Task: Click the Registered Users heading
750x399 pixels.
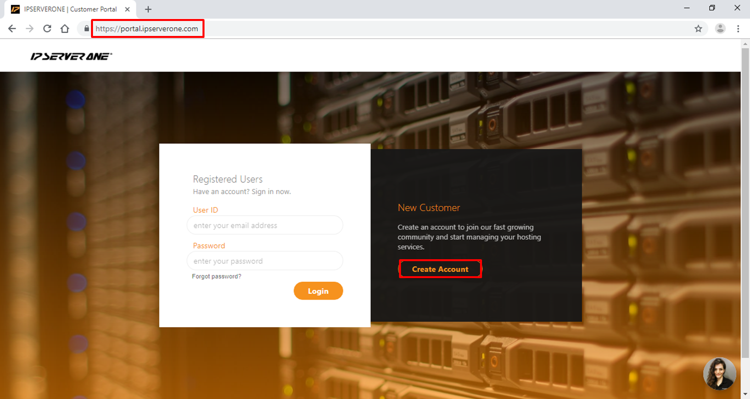Action: click(x=228, y=179)
